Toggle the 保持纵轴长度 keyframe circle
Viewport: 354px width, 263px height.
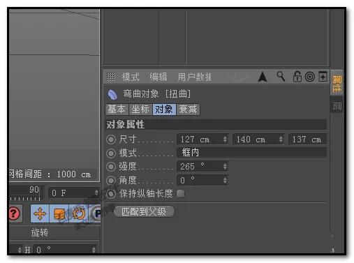tap(111, 193)
